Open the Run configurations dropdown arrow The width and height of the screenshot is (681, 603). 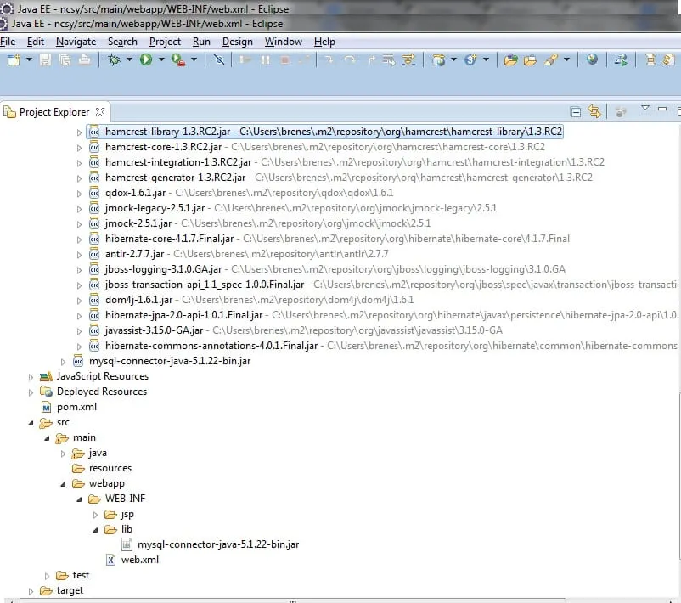pos(161,59)
